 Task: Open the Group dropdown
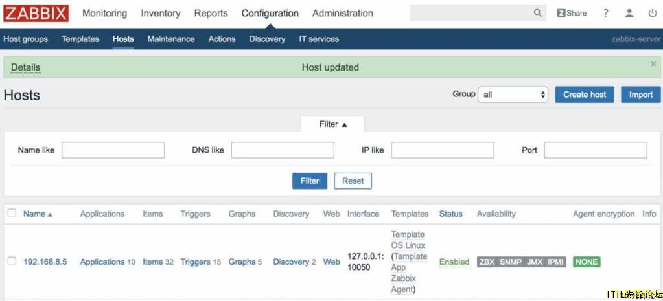click(513, 95)
